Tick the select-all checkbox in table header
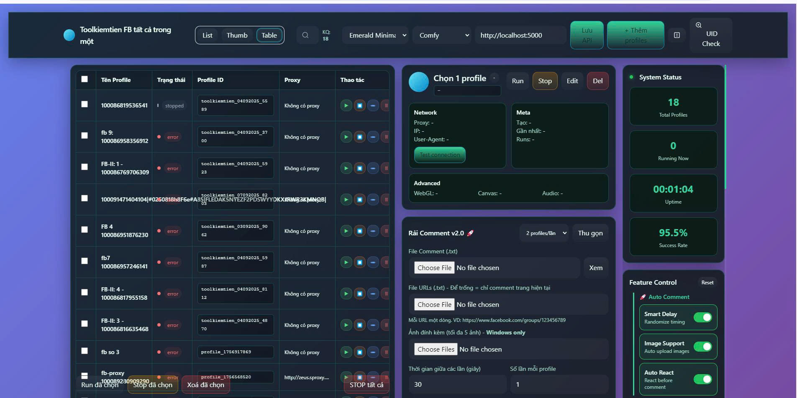 (x=85, y=79)
